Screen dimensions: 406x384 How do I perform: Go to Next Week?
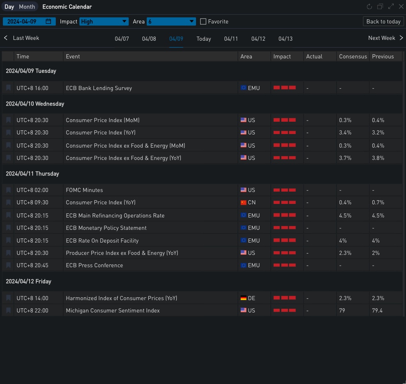coord(385,38)
